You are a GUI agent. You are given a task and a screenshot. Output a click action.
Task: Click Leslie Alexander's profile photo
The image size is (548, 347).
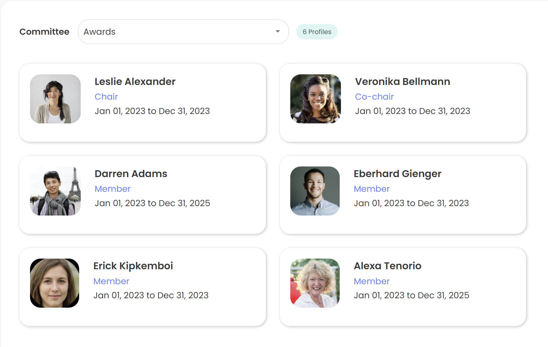[x=55, y=99]
